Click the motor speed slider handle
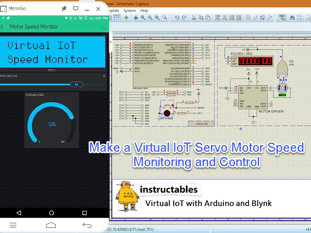The image size is (311, 233). pos(77,85)
